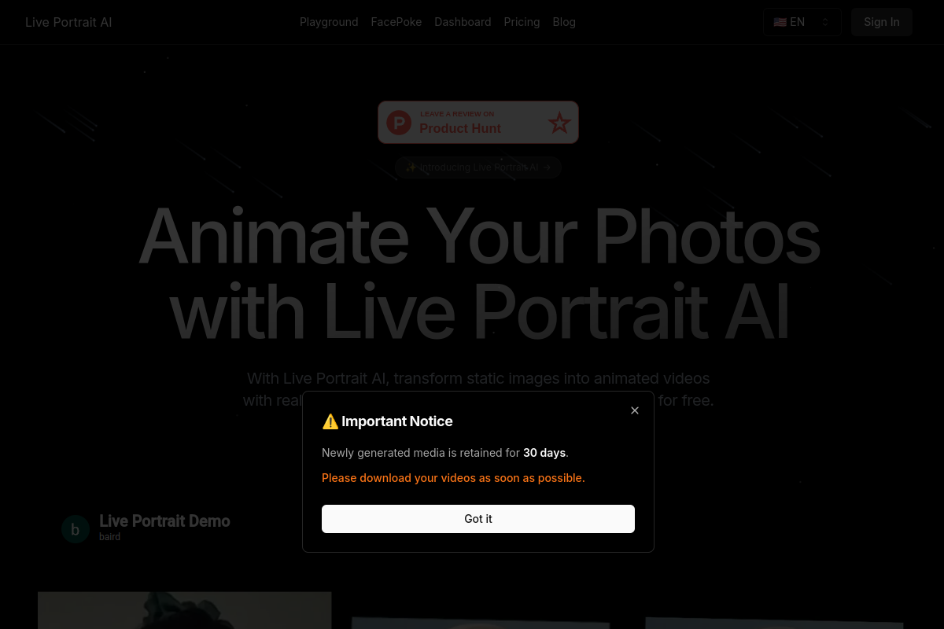
Task: Click the US flag icon in language selector
Action: coord(780,22)
